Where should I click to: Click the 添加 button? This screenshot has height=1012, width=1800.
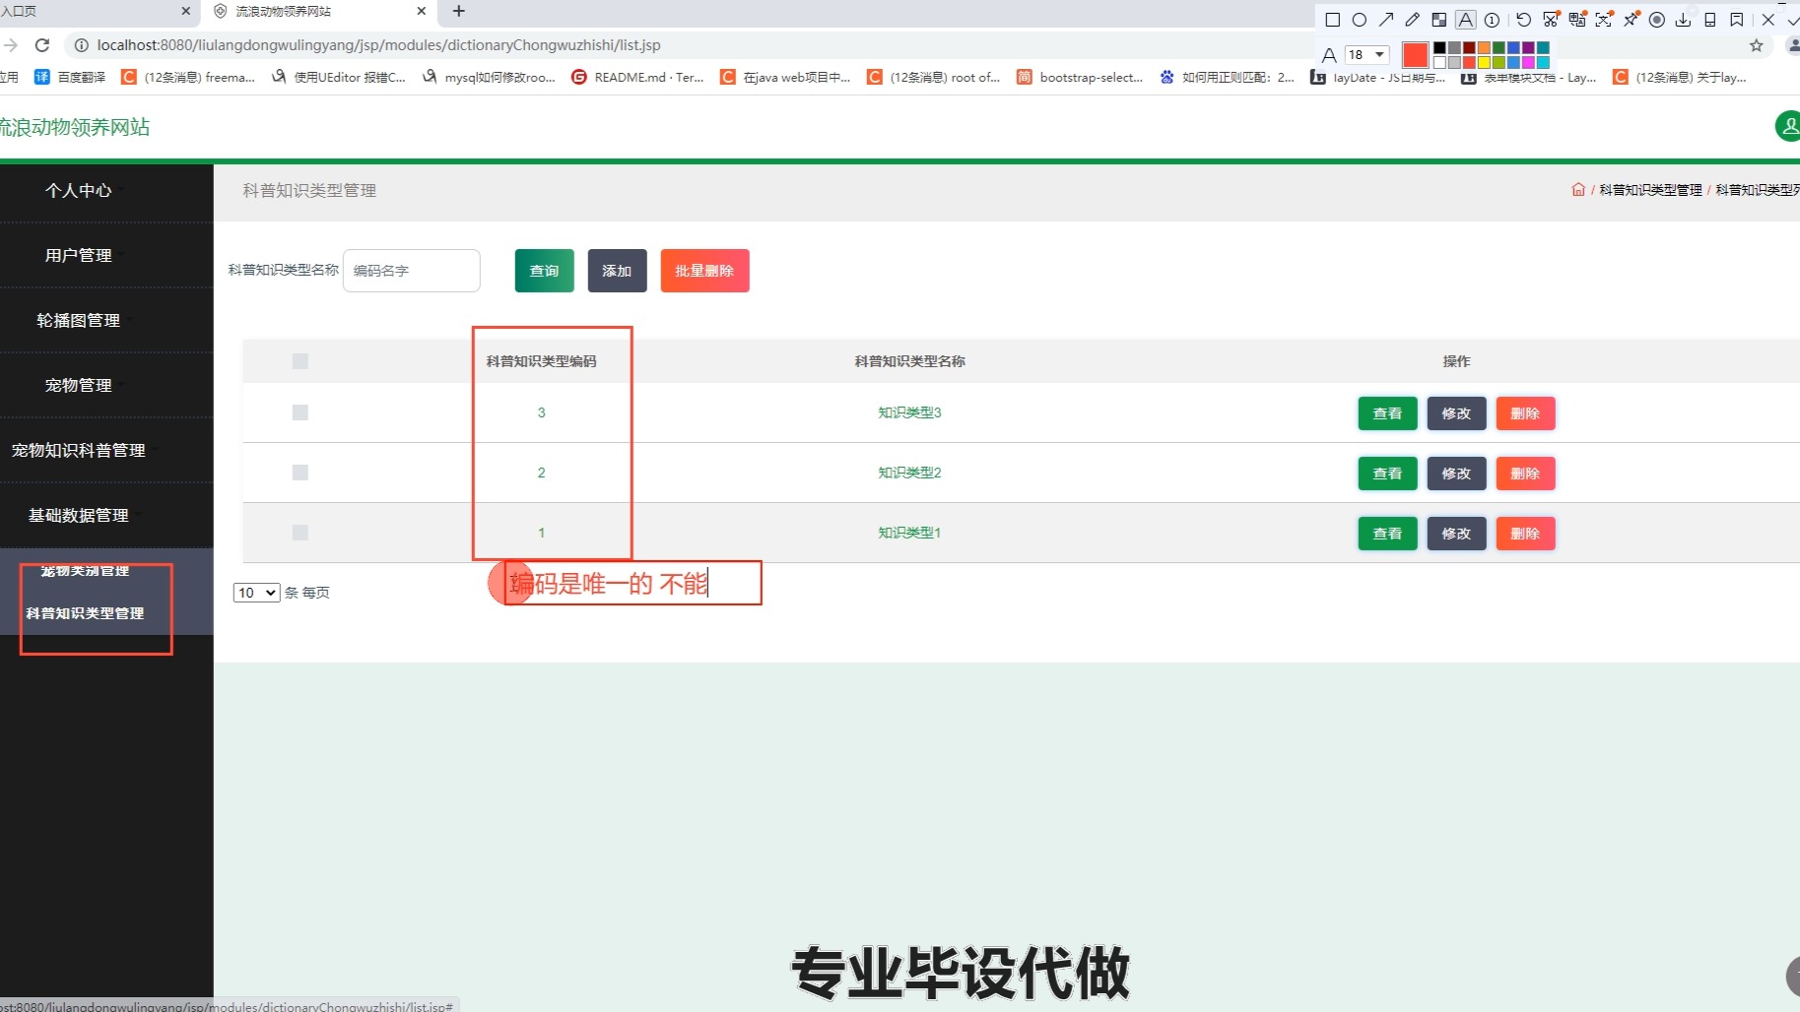coord(617,271)
